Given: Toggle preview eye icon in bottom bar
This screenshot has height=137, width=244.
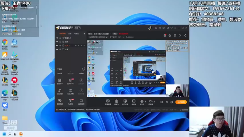Looking at the screenshot, I should tap(167, 102).
